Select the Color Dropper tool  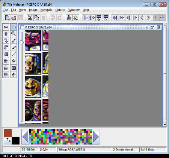[14, 48]
